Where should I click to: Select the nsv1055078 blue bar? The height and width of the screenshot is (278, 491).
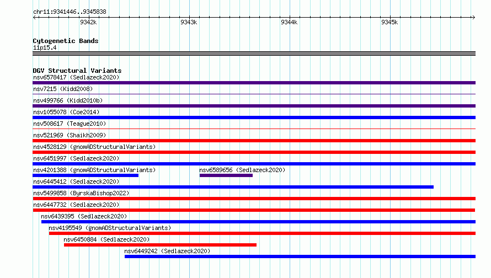click(254, 117)
